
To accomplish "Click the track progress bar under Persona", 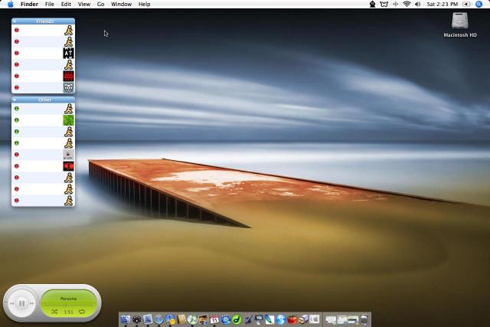I will 68,305.
